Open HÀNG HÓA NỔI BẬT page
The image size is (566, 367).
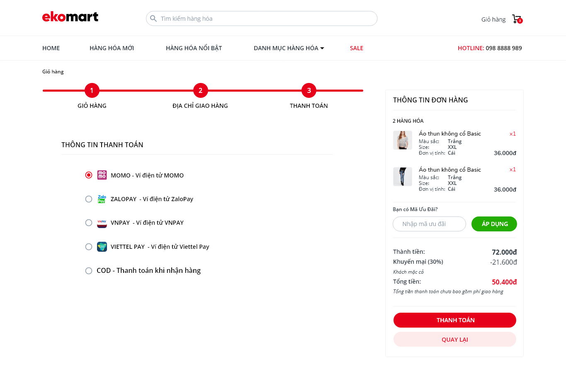[194, 48]
